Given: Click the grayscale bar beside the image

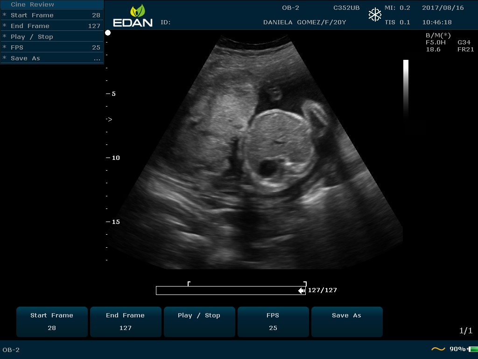Looking at the screenshot, I should (406, 88).
